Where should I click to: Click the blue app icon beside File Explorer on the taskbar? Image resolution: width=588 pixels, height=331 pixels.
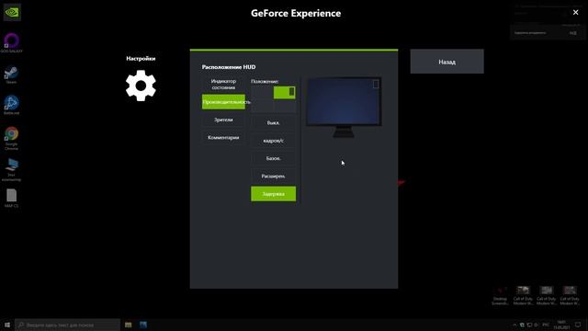coord(143,325)
